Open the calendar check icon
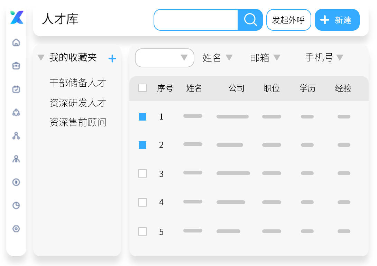 (x=16, y=89)
